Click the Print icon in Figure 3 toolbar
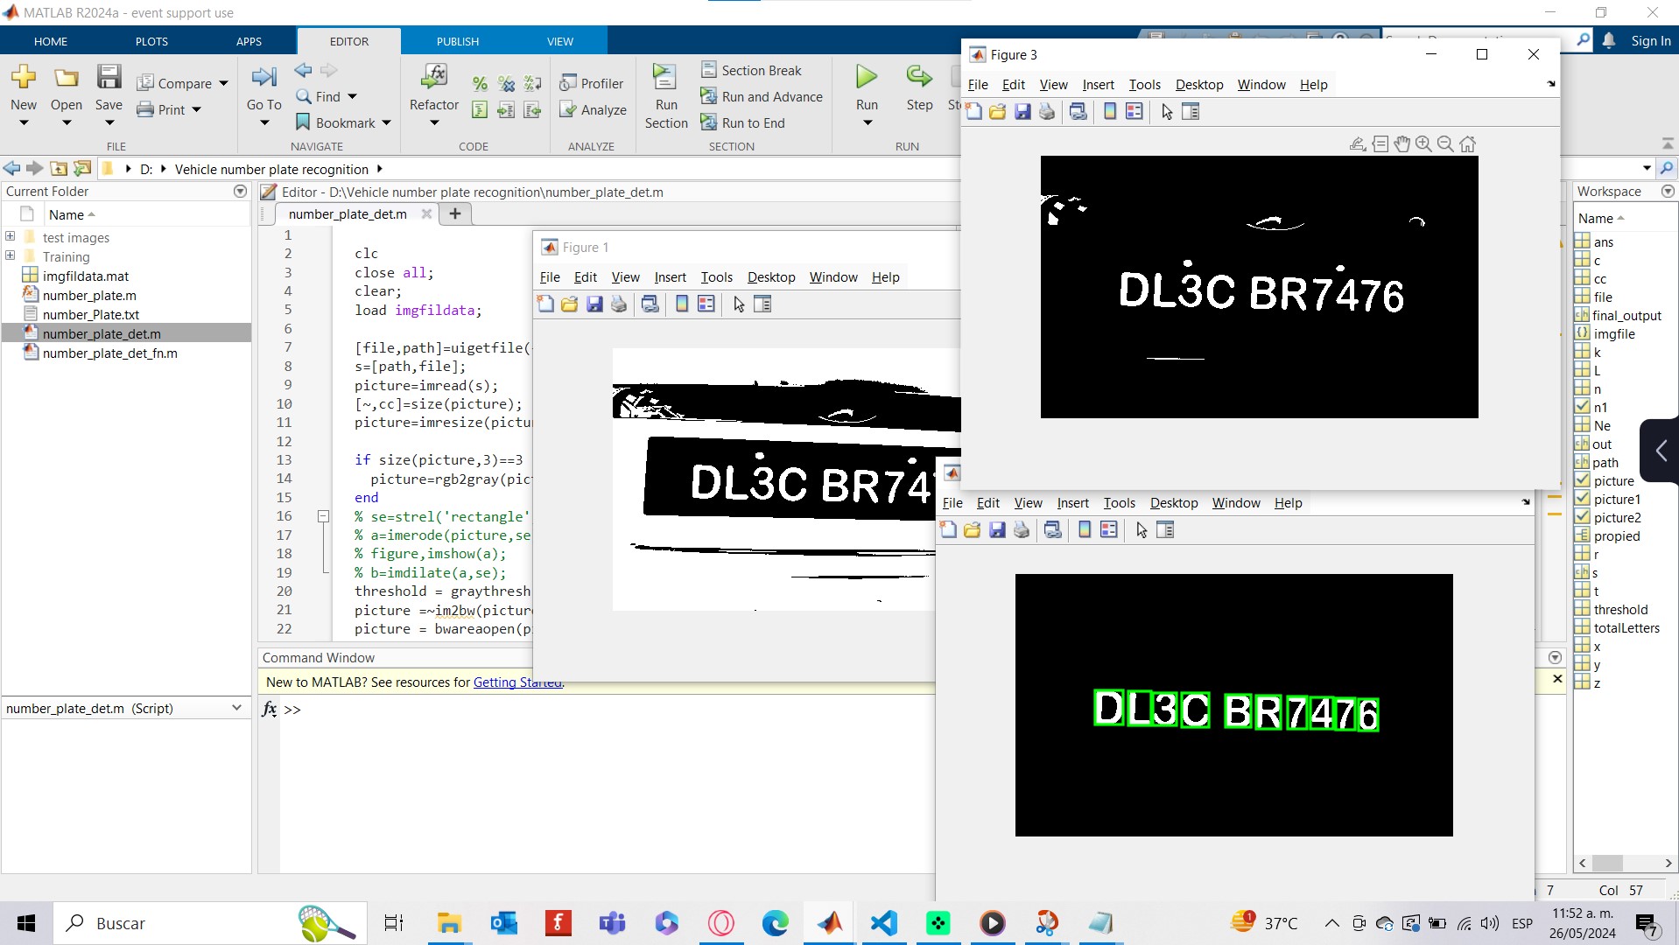Screen dimensions: 1679x945 click(1047, 112)
